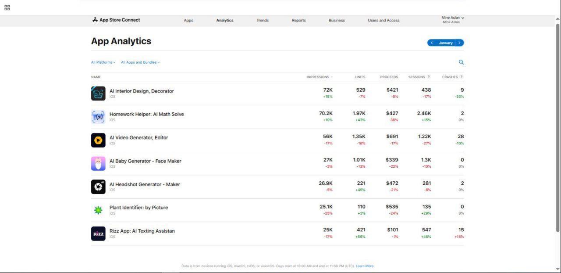The image size is (561, 273).
Task: Select the AI Video Generator app icon
Action: click(x=98, y=140)
